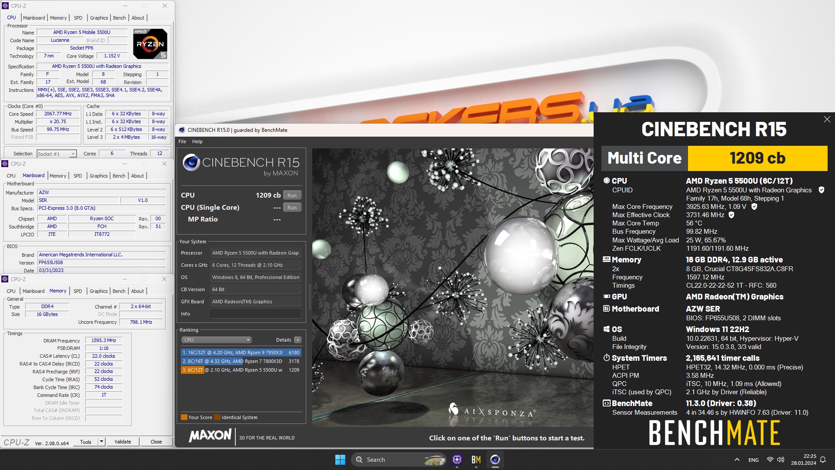The image size is (835, 470).
Task: Switch to Mainboard tab in top CPU-Z window
Action: pos(34,18)
